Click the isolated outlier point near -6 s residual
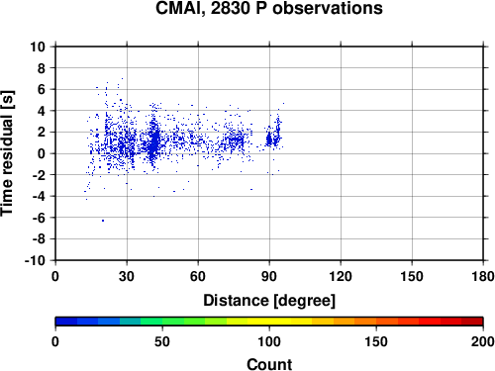This screenshot has width=495, height=371. point(103,221)
